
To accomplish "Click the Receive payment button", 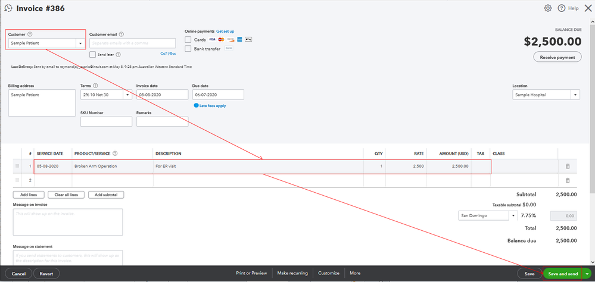I will [557, 57].
